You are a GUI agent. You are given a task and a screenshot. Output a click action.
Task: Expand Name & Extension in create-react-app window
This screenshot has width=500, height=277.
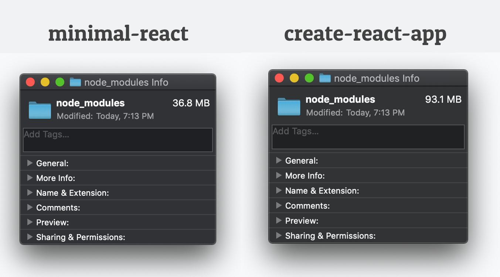tap(279, 191)
